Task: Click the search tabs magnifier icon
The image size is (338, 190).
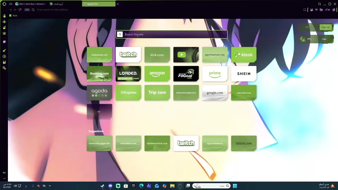Action: coord(320,4)
